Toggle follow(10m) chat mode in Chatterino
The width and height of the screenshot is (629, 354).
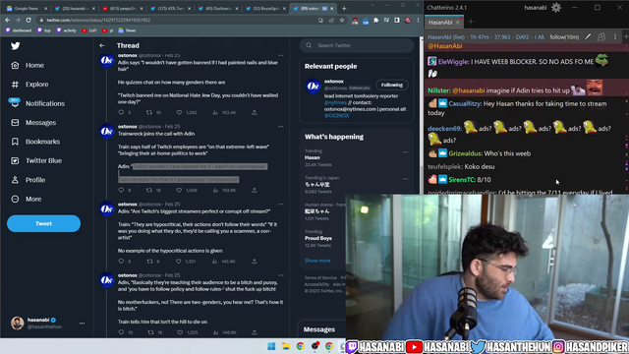tap(564, 37)
